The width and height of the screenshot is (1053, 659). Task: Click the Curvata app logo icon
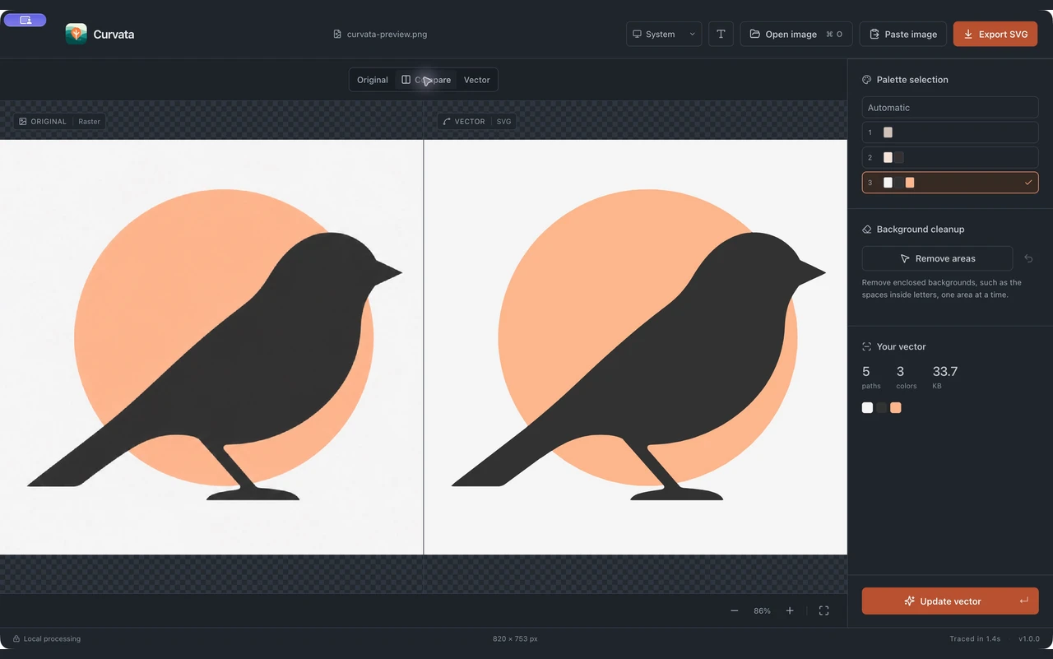pos(77,34)
